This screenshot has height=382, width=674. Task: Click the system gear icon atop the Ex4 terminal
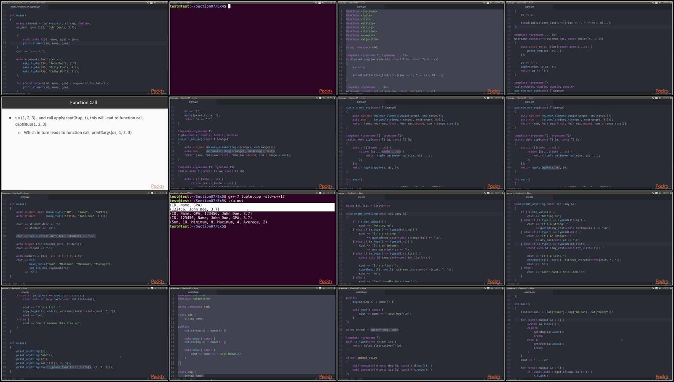(334, 3)
